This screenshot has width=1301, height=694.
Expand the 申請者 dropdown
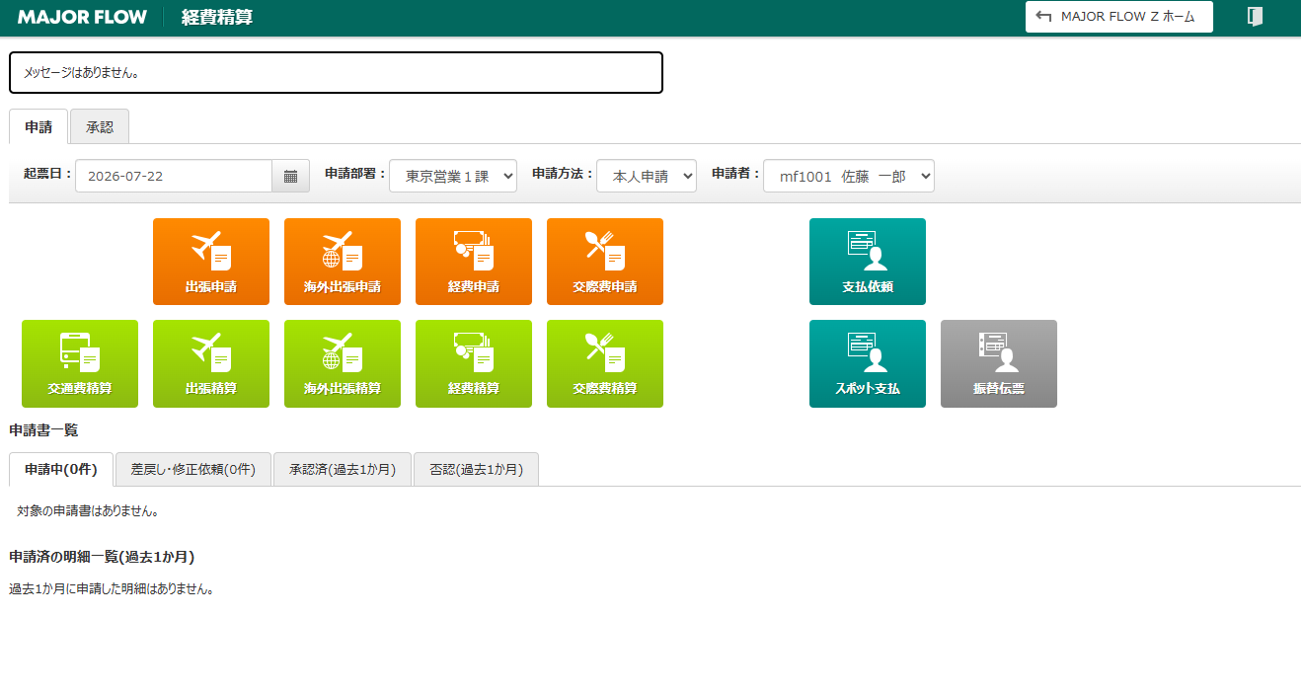[849, 176]
